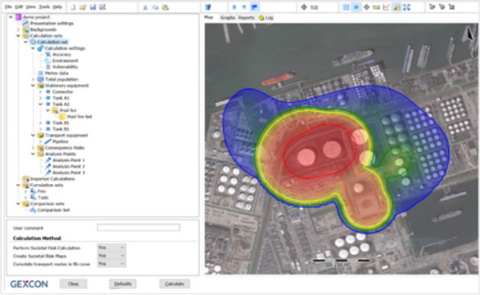This screenshot has height=295, width=480.
Task: Click the Cut scissors icon
Action: [145, 7]
